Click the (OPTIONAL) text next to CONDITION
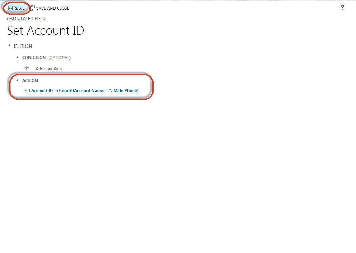356x253 pixels. 59,58
